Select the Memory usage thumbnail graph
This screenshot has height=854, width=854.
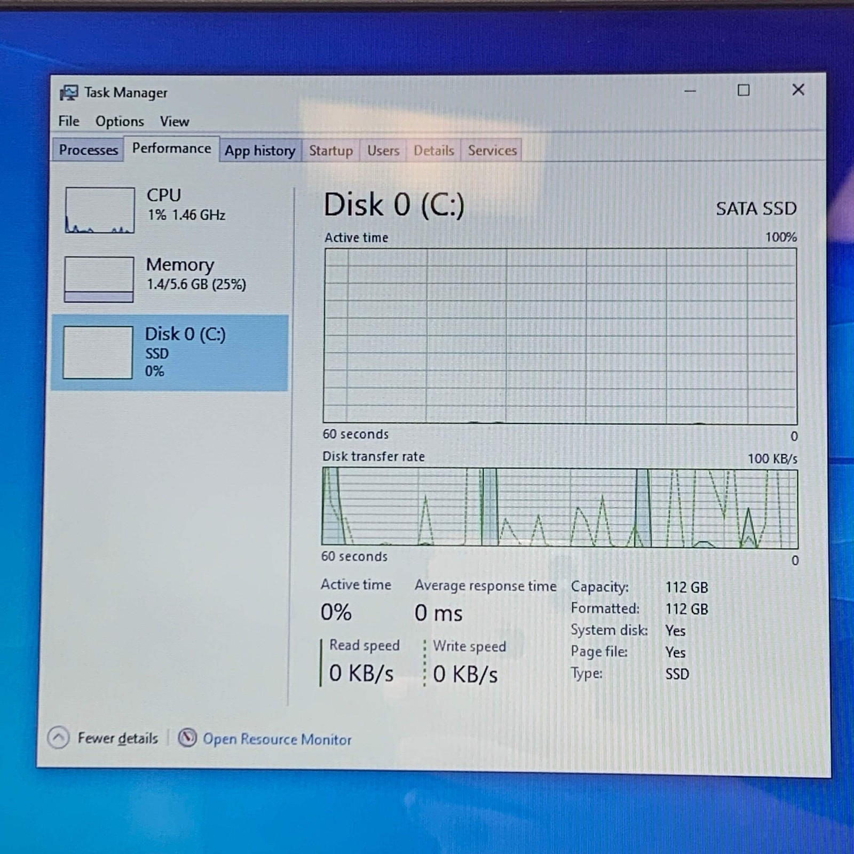tap(99, 280)
